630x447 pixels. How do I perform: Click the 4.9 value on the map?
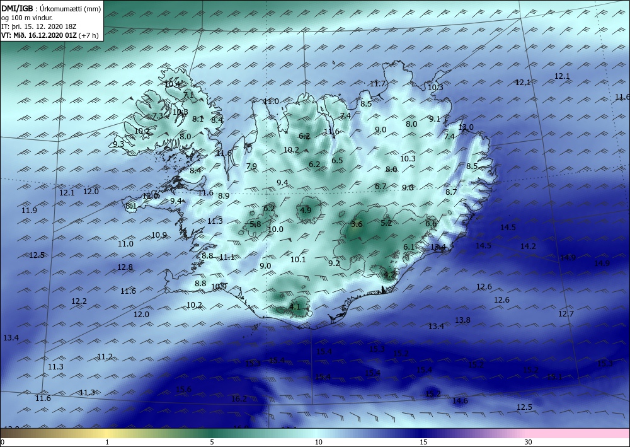point(306,210)
